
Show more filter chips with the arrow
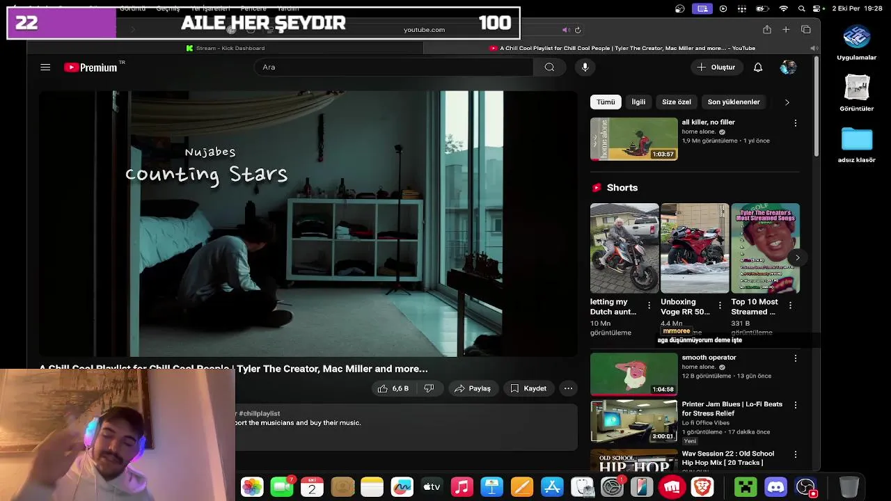[787, 102]
